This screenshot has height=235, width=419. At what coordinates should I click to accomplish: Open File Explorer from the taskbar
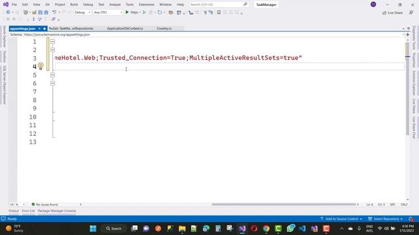(x=182, y=228)
